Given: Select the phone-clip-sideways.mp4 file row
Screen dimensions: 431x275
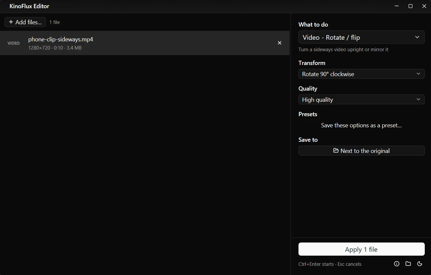Looking at the screenshot, I should pyautogui.click(x=145, y=43).
